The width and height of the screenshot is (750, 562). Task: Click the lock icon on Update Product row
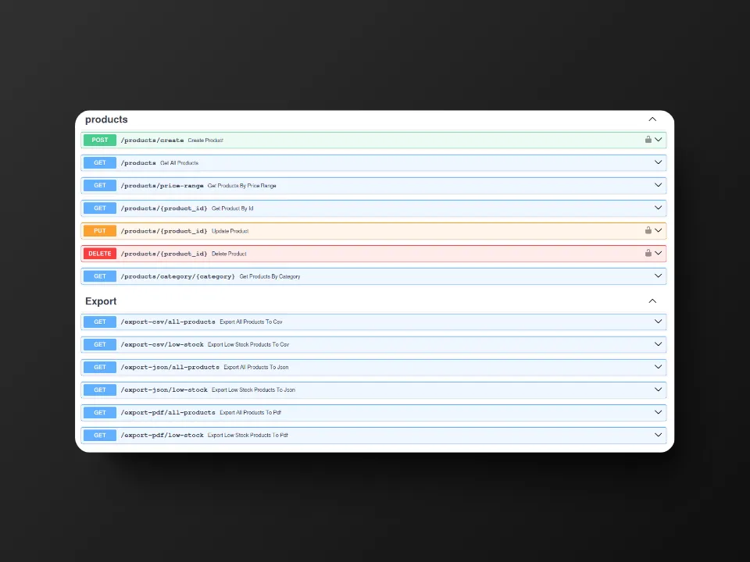(648, 231)
